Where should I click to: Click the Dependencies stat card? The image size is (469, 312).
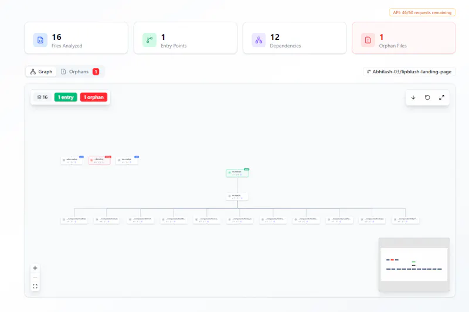click(295, 38)
